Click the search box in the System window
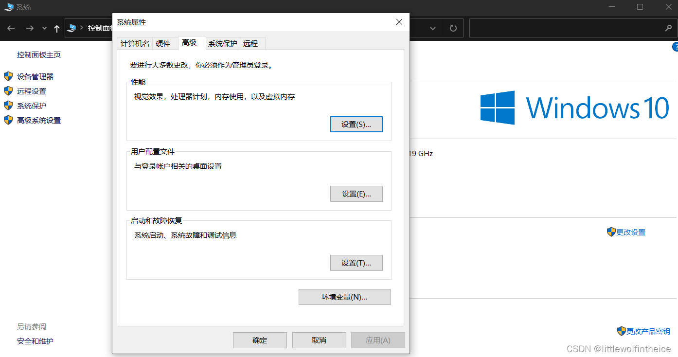 pos(573,28)
